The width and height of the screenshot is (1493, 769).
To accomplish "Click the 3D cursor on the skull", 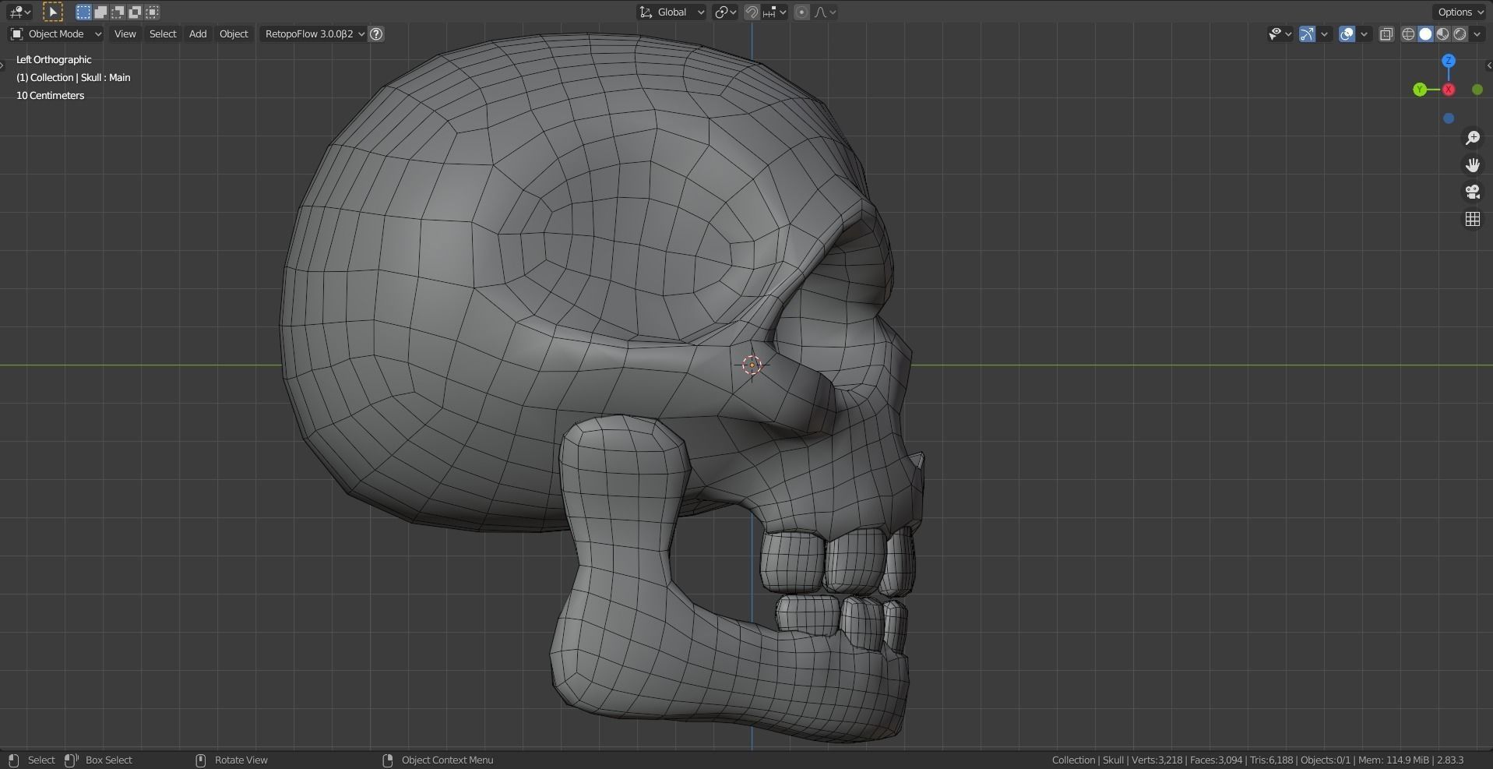I will pyautogui.click(x=752, y=365).
